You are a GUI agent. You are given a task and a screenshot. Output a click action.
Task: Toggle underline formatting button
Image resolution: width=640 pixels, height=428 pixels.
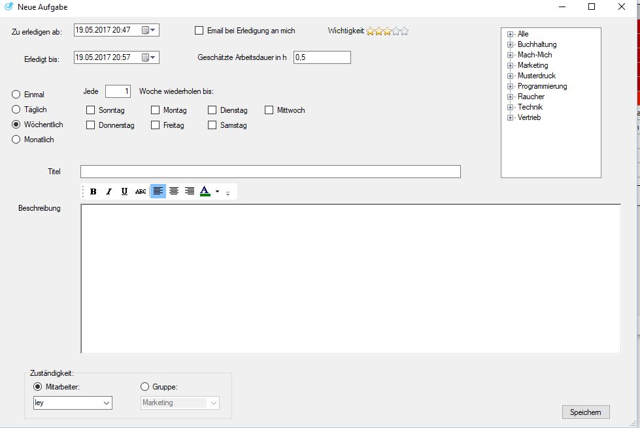pos(124,191)
